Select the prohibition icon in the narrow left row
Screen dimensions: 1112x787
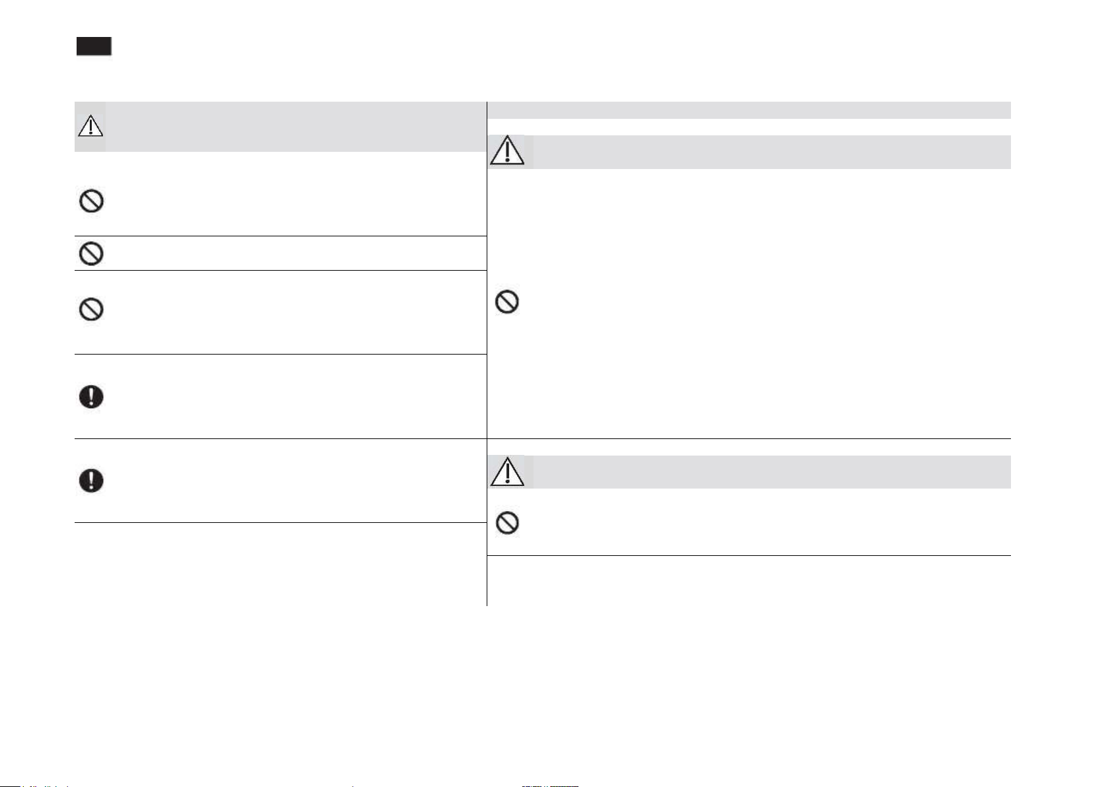[91, 254]
